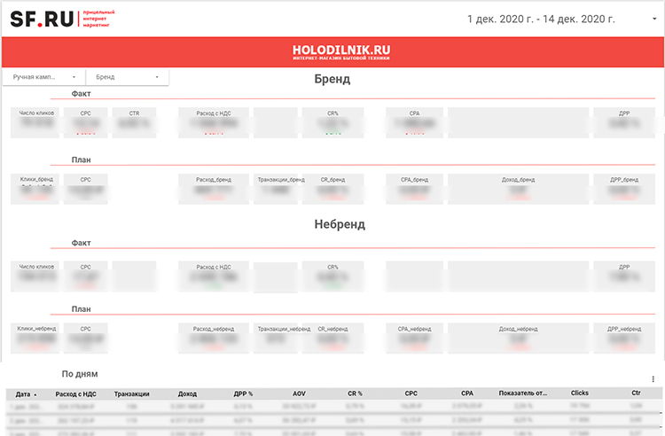
Task: Click the date range dropdown arrow
Action: (654, 19)
